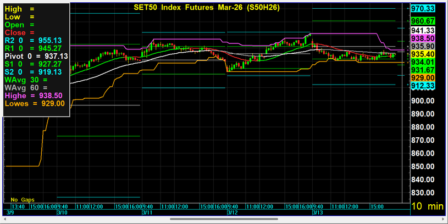Click the 3/12 date marker on time axis
The height and width of the screenshot is (224, 448).
[x=232, y=212]
